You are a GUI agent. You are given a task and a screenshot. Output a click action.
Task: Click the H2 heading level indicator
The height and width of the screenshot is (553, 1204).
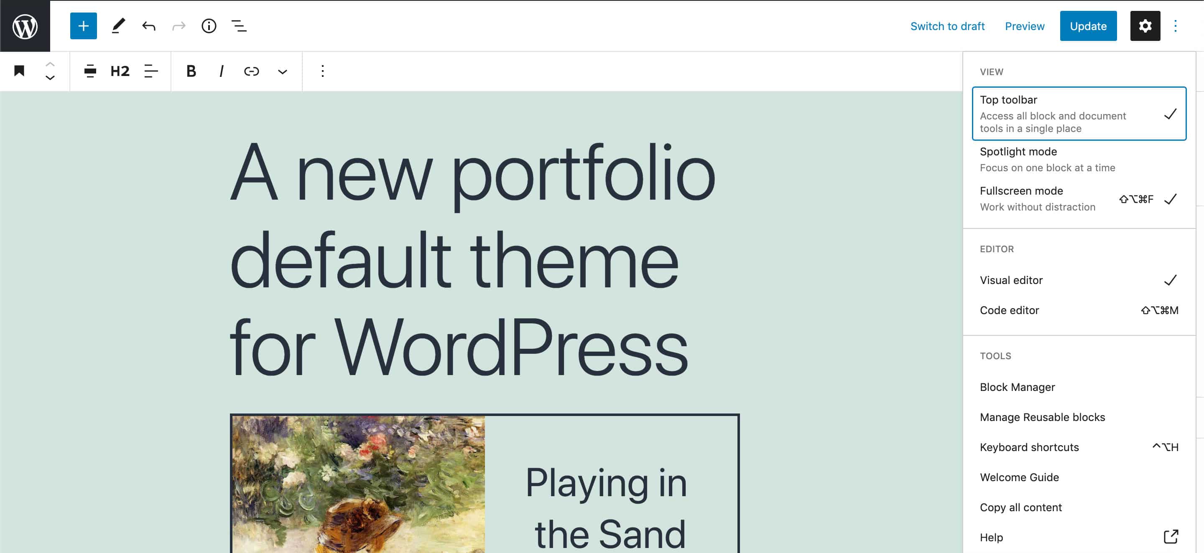tap(119, 71)
